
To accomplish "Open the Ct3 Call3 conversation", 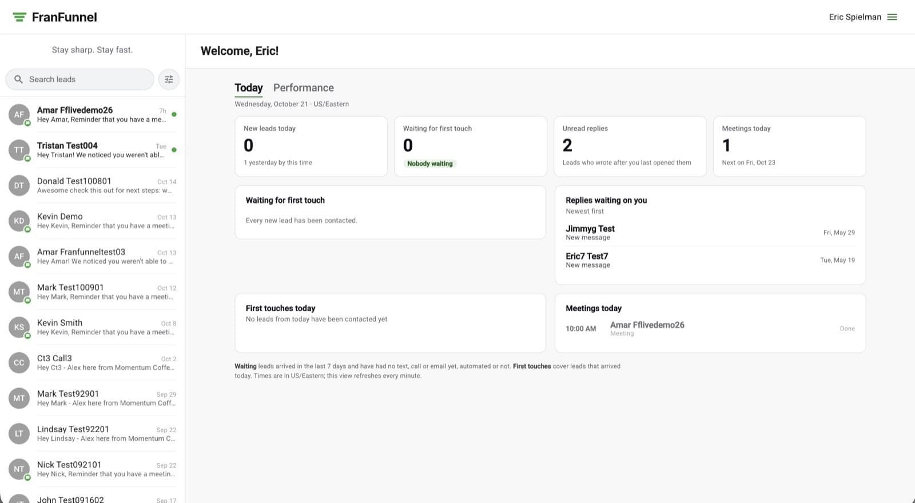I will click(93, 362).
